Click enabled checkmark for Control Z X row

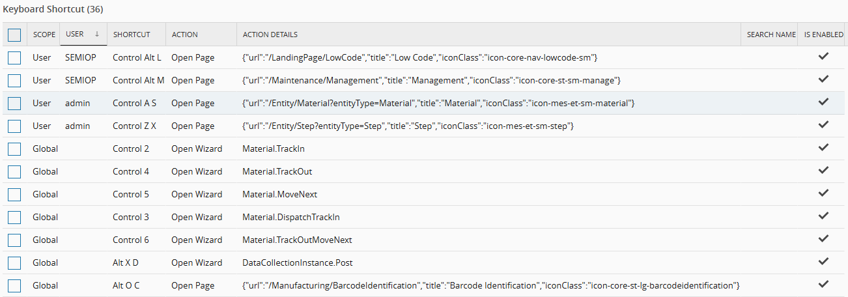point(823,125)
